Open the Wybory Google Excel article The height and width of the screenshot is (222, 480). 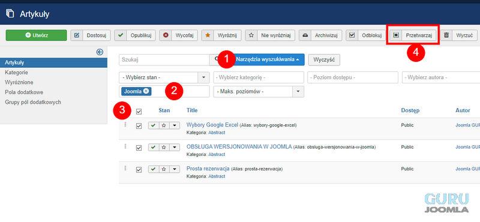tap(212, 125)
